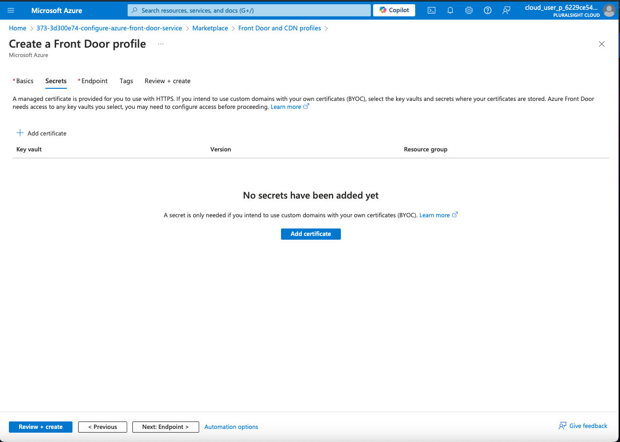Click Version column header
The image size is (620, 442).
pos(221,150)
